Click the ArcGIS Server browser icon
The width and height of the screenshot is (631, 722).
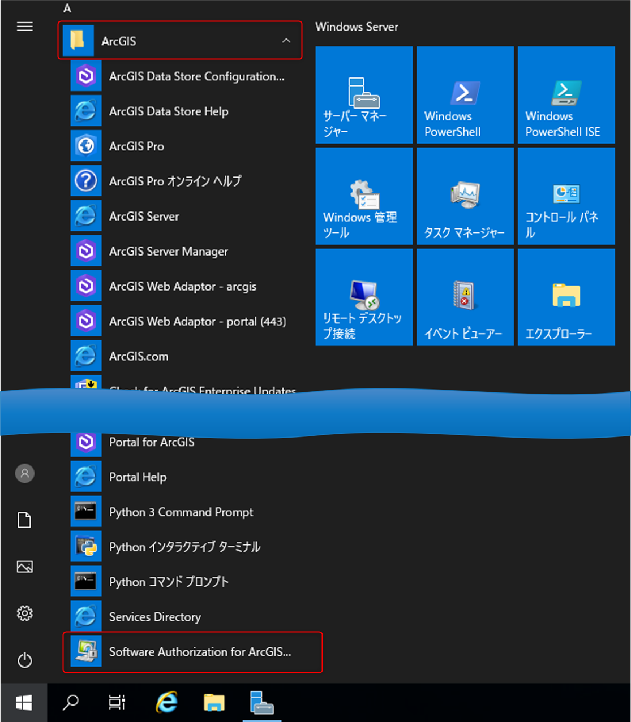pos(86,216)
